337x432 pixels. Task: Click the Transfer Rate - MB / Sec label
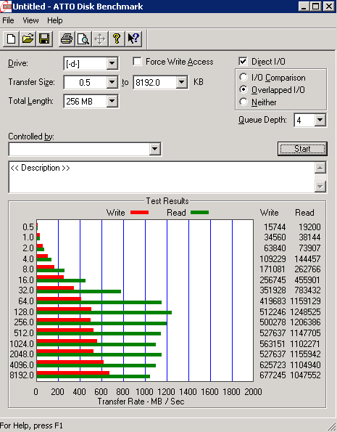pyautogui.click(x=141, y=402)
